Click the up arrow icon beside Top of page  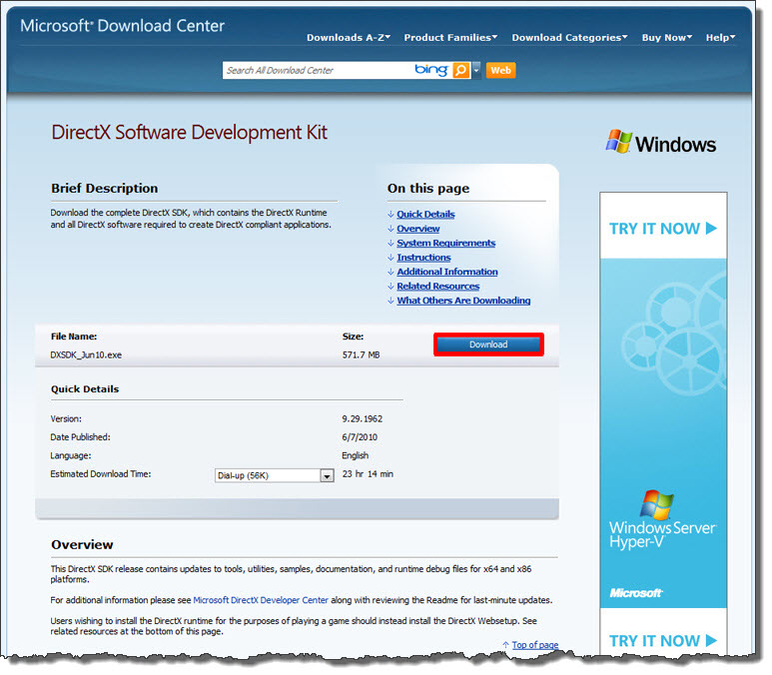pyautogui.click(x=505, y=645)
